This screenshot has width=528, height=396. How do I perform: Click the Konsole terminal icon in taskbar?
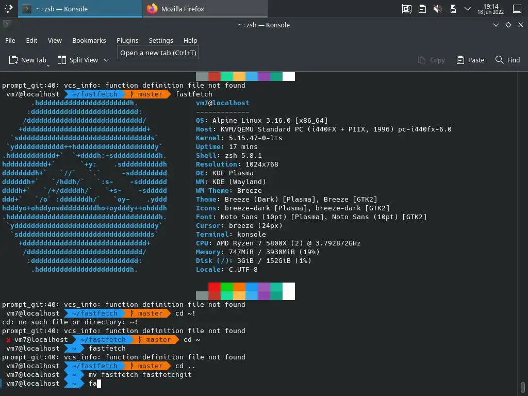click(27, 9)
